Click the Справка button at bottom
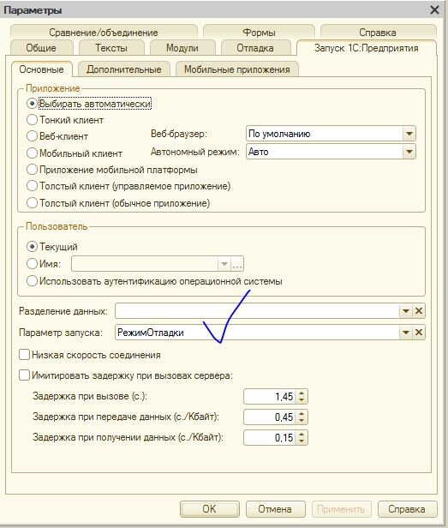This screenshot has height=528, width=448. (407, 509)
